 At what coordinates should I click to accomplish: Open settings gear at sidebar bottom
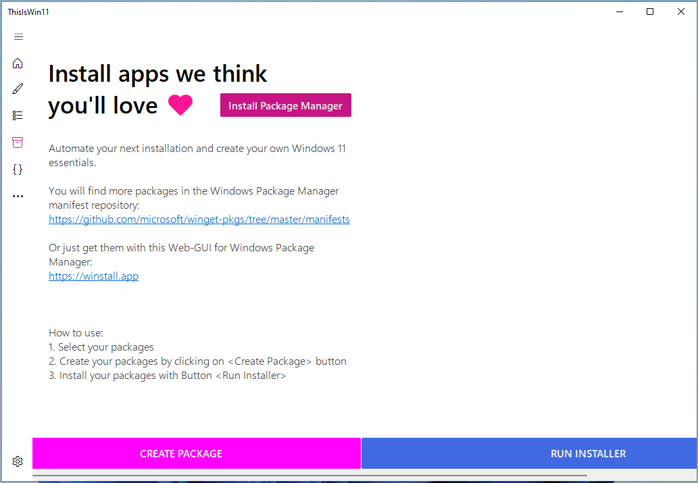[18, 461]
